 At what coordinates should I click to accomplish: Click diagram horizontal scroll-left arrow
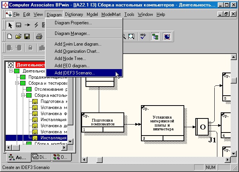pos(84,159)
